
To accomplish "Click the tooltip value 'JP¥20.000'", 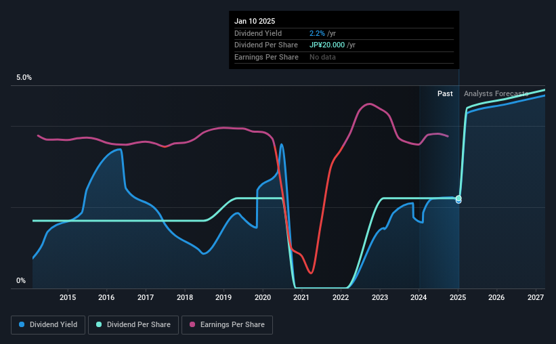I will pyautogui.click(x=327, y=45).
